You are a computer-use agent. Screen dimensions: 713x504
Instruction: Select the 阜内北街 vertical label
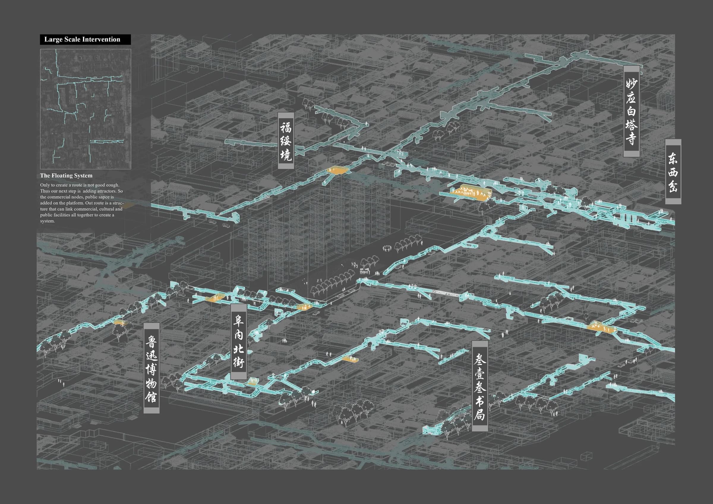(239, 342)
